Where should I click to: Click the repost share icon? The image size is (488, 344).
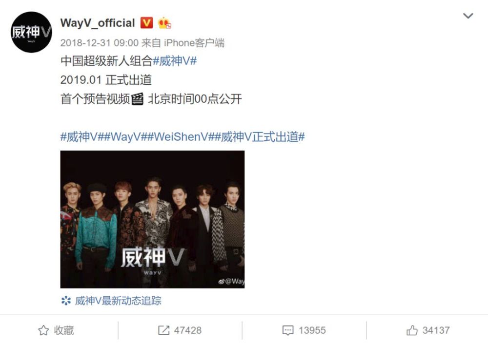(163, 330)
